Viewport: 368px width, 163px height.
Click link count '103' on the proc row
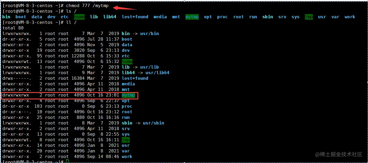click(38, 106)
